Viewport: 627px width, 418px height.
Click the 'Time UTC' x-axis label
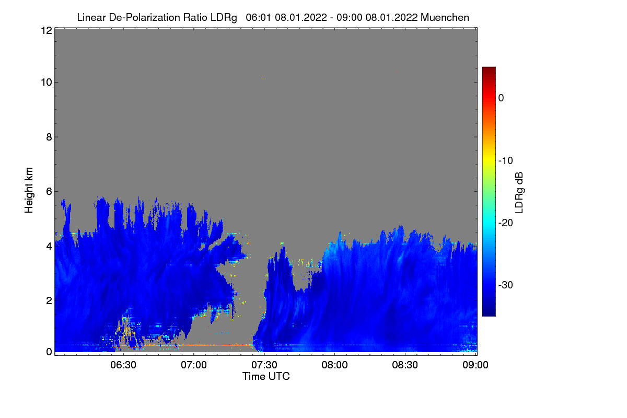tap(266, 376)
